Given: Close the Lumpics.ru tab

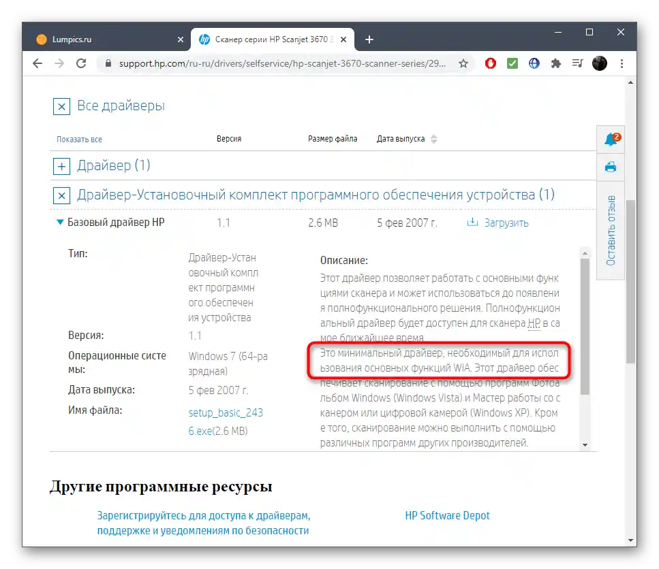Looking at the screenshot, I should [x=181, y=39].
